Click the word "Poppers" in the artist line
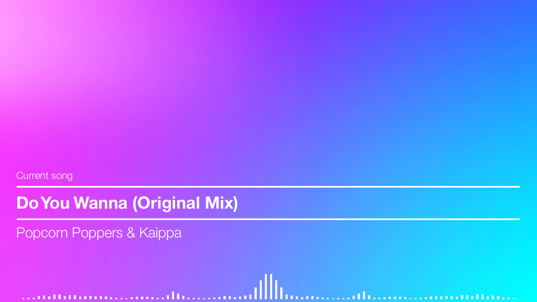This screenshot has width=537, height=302. pos(97,233)
